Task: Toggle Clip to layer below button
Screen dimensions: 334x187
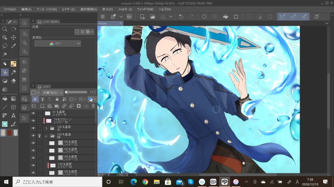Action: [35, 99]
